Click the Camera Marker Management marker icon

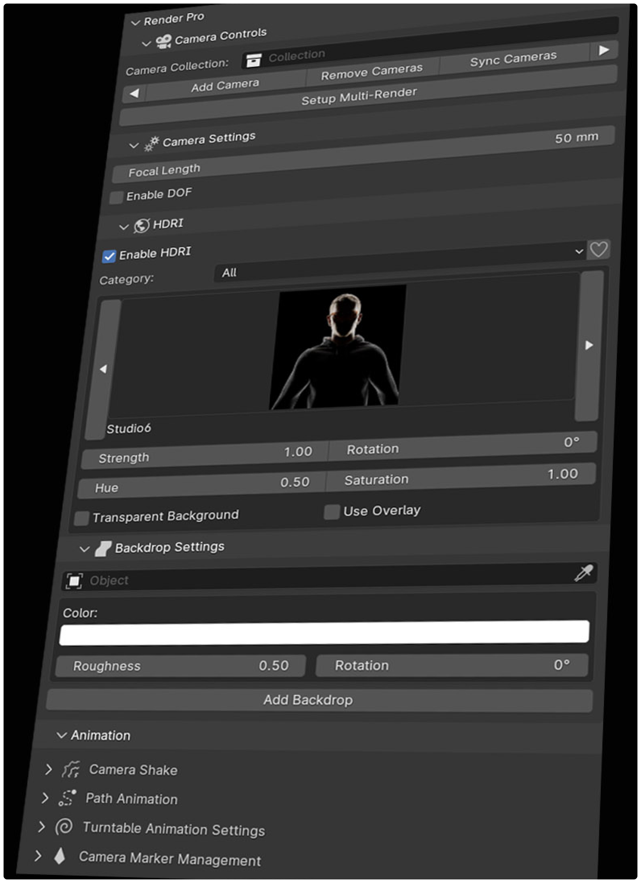click(60, 856)
